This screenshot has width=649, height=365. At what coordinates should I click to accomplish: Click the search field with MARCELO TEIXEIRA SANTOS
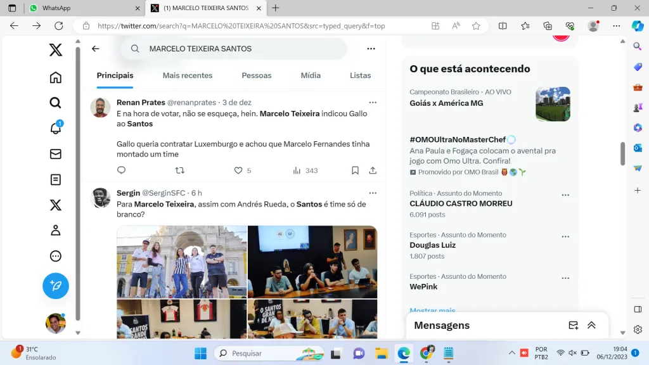[241, 49]
